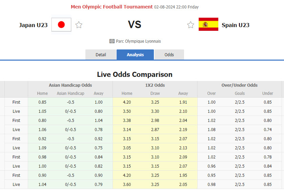Click the stadium icon beside Parc Olympique Lyonnais
The width and height of the screenshot is (284, 190).
112,41
